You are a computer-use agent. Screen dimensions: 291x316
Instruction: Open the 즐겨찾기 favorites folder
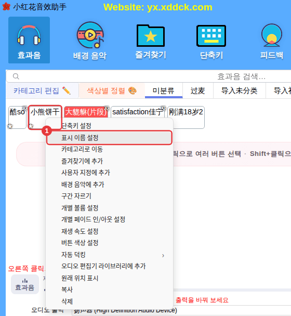(151, 41)
